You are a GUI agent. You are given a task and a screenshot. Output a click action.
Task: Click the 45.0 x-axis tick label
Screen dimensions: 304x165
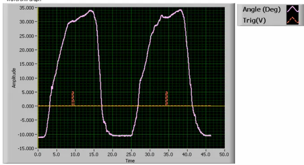205,155
